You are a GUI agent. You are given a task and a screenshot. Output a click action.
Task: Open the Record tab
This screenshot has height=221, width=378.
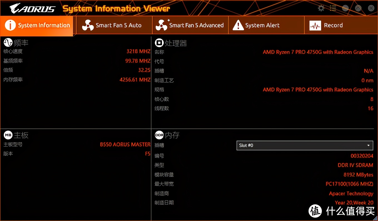pyautogui.click(x=341, y=25)
